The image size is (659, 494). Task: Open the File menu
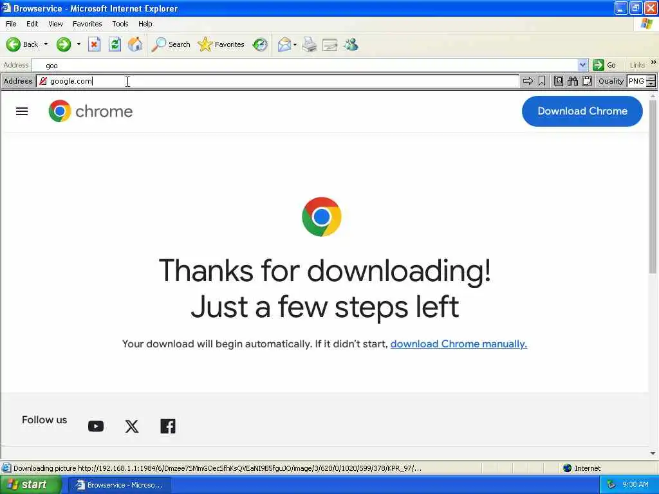coord(11,24)
